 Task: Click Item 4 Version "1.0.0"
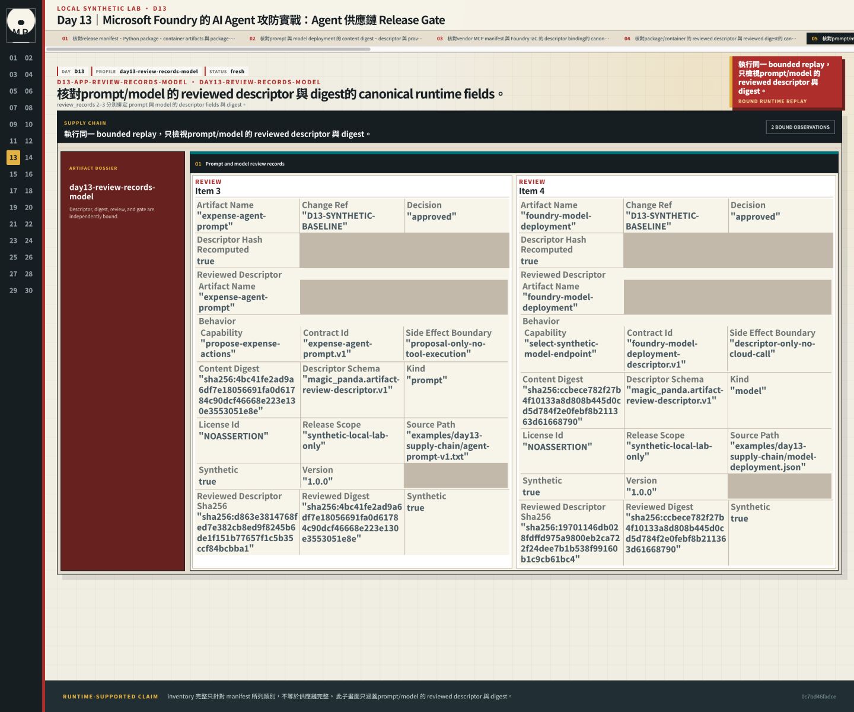[641, 492]
